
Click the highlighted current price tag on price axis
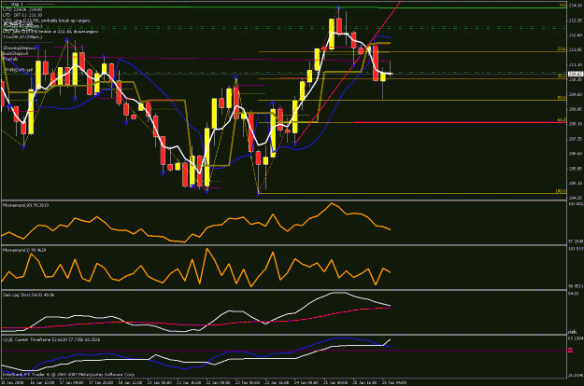[576, 74]
